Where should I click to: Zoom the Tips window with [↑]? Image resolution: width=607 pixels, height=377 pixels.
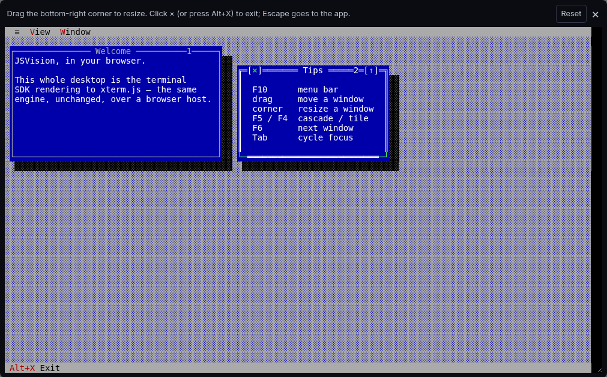tap(371, 70)
